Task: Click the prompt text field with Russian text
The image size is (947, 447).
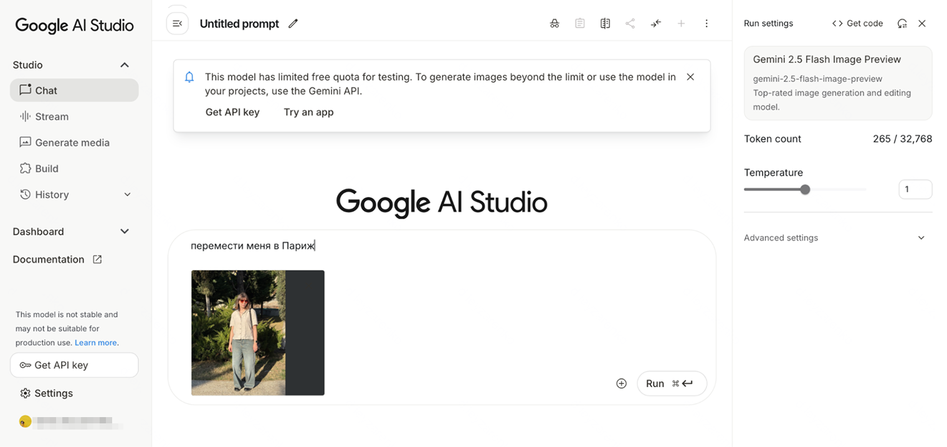Action: point(253,246)
